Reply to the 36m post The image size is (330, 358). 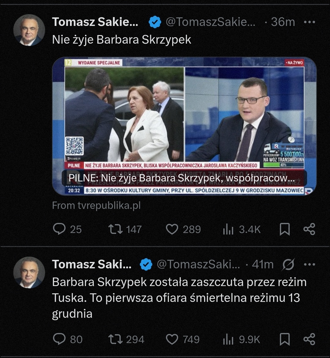(59, 229)
